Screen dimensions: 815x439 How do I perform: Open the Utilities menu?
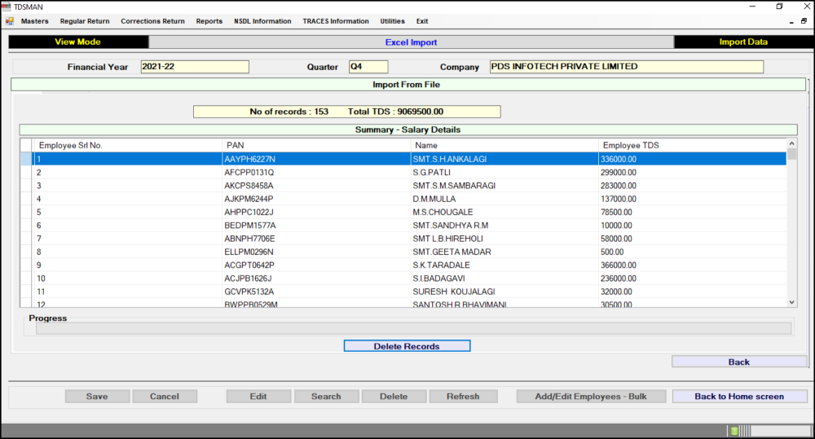(x=393, y=21)
